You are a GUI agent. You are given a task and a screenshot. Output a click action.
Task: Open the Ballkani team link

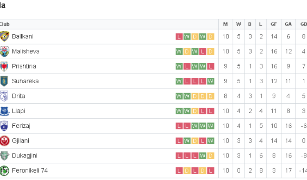click(23, 36)
